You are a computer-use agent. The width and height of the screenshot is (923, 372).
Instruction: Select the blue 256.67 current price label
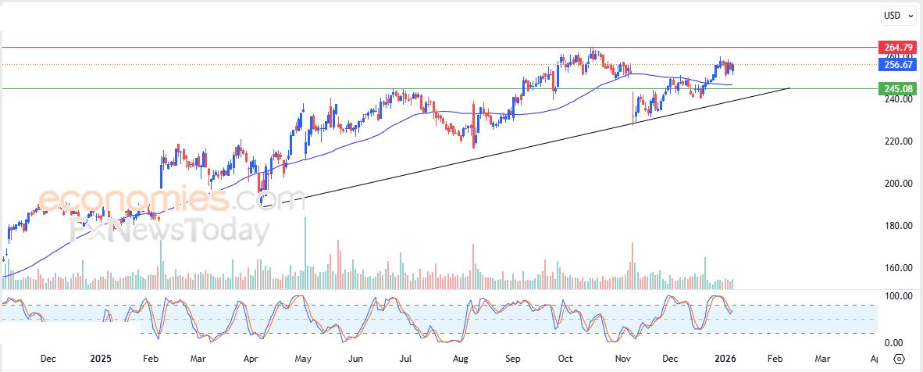pyautogui.click(x=894, y=64)
